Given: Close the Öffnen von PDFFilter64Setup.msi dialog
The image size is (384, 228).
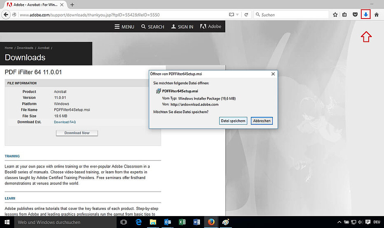Looking at the screenshot, I should (x=273, y=74).
